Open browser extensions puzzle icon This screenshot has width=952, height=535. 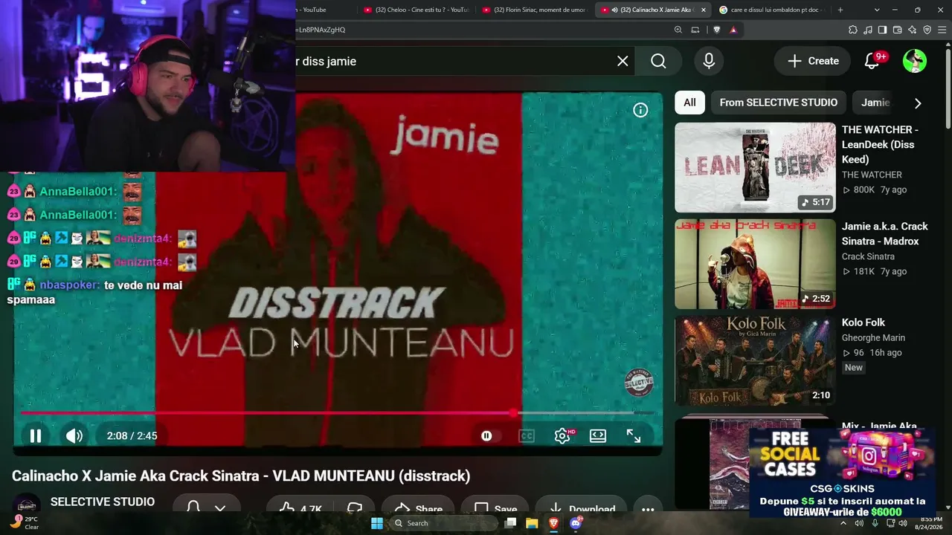coord(853,30)
